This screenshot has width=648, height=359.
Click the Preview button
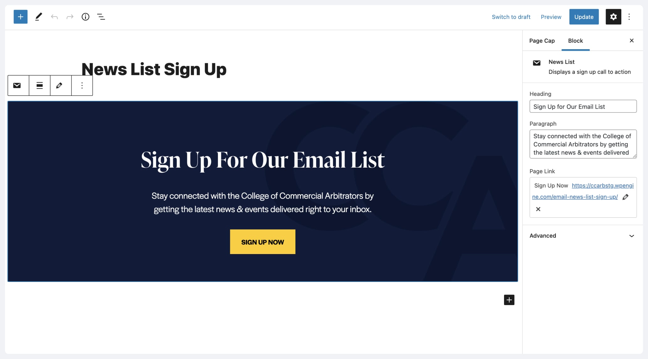(551, 16)
